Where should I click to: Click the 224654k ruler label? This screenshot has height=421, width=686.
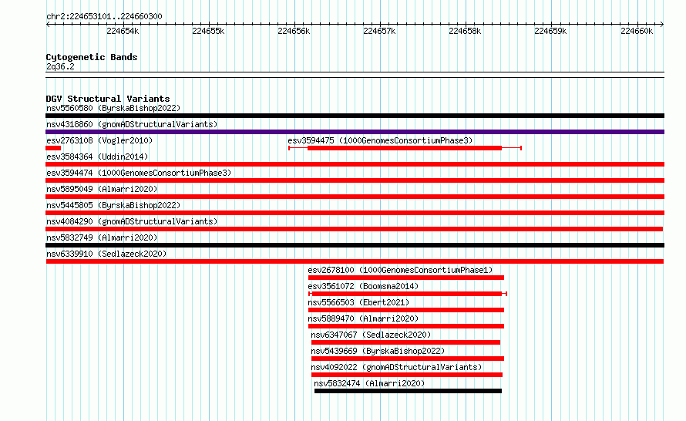coord(123,31)
